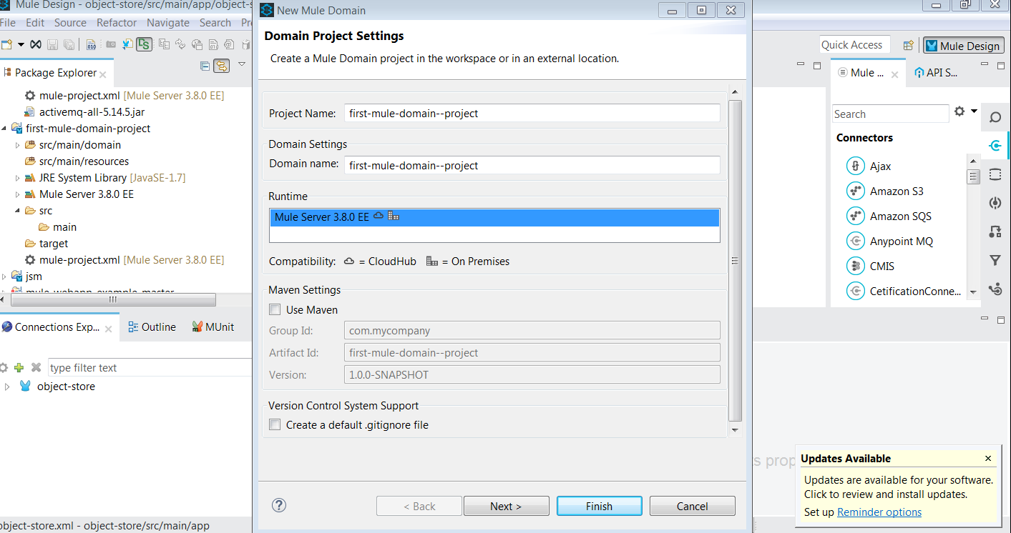
Task: Click the Ajax connector icon
Action: (855, 166)
